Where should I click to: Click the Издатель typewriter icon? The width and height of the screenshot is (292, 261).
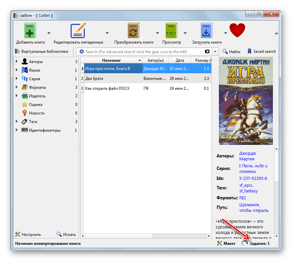click(24, 96)
